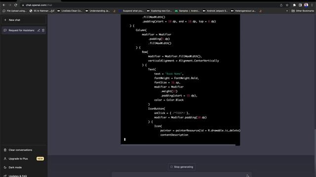Screen dimensions: 316x177
Task: Expand the bookmarks overflow chevron
Action: (287, 11)
